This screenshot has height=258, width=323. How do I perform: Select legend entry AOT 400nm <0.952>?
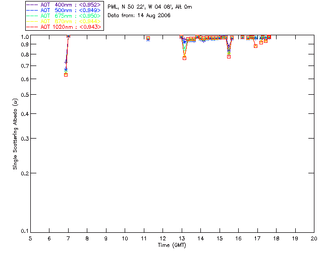tap(64, 5)
